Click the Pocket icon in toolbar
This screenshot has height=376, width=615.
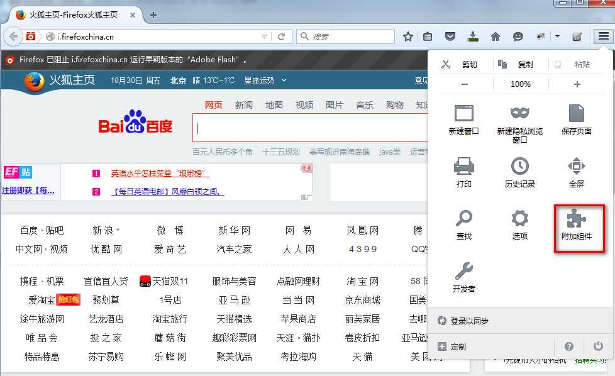(450, 36)
